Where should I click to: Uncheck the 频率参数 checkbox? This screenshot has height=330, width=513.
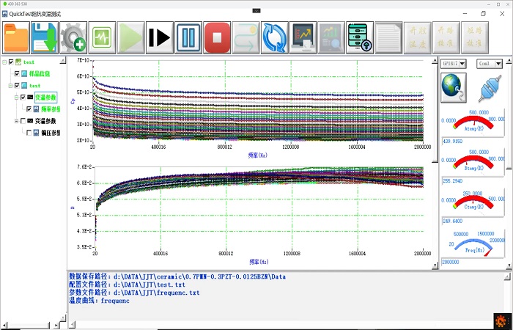(x=29, y=109)
